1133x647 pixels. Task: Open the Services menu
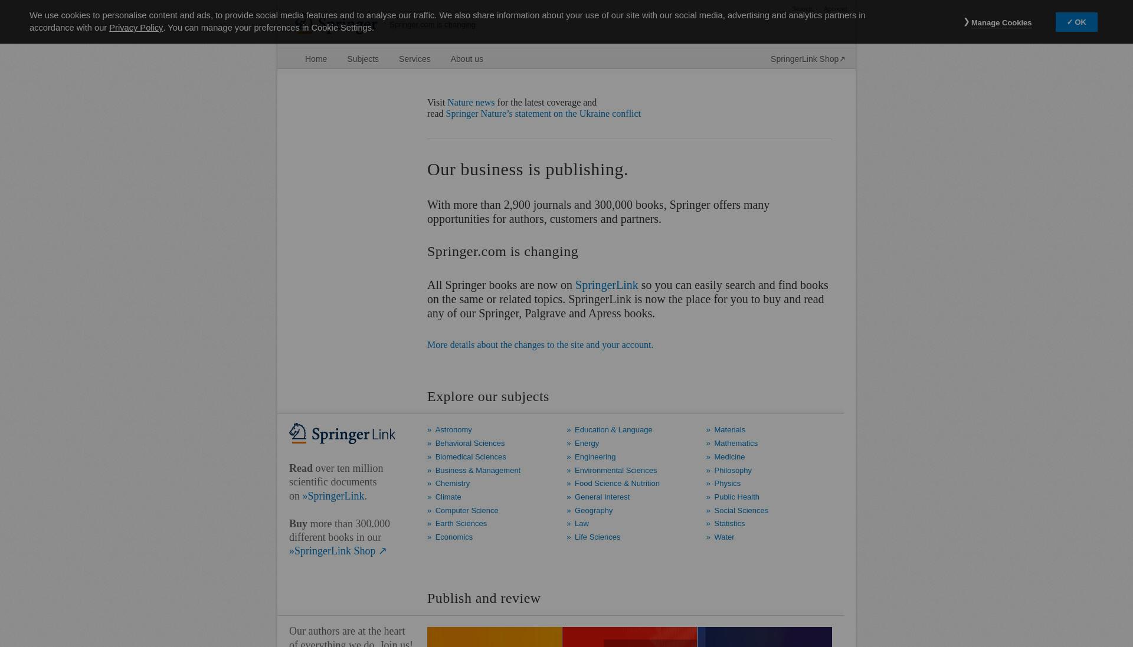[x=414, y=59]
